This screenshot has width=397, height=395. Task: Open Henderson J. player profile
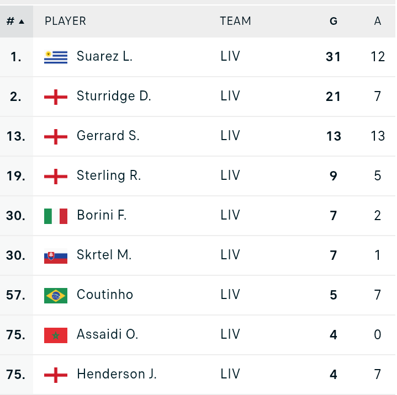pos(117,374)
